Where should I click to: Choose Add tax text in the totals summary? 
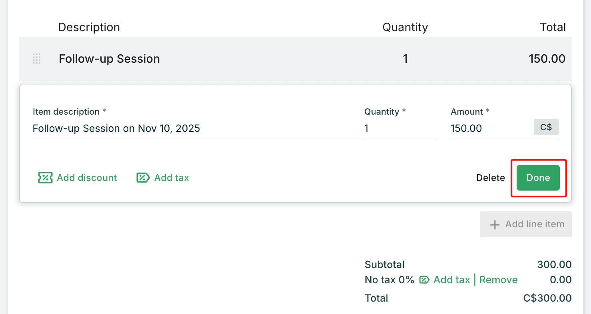click(x=452, y=280)
